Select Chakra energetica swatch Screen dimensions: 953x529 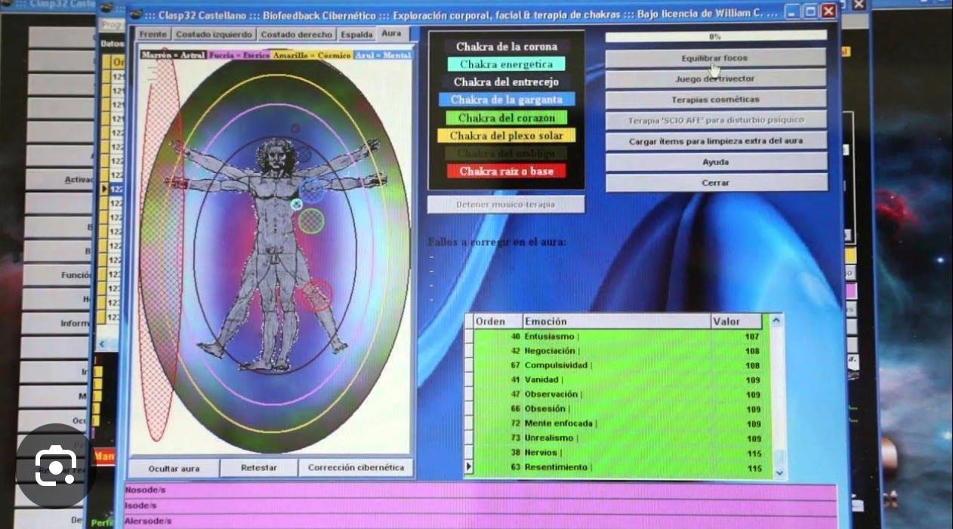[x=506, y=65]
